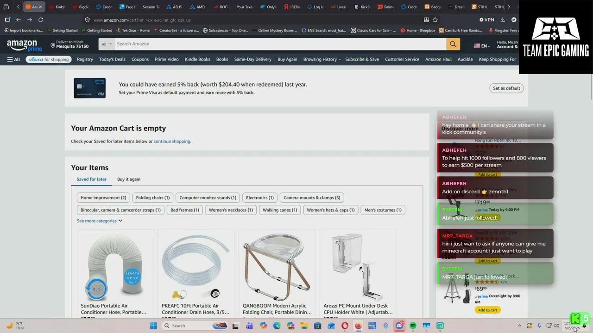The height and width of the screenshot is (333, 593).
Task: Open Firefox from the taskbar
Action: click(358, 326)
